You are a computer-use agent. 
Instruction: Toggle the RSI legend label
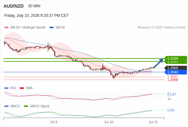[x=13, y=88]
